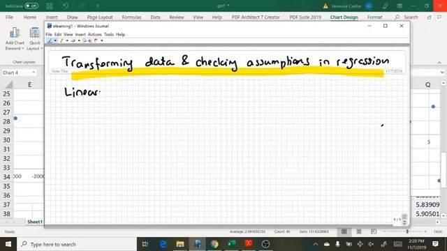Jump to next page arrow in Journal

pos(404,223)
